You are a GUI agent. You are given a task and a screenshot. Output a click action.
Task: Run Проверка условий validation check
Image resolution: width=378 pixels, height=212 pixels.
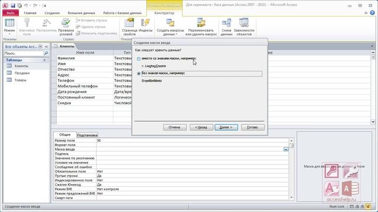point(66,26)
